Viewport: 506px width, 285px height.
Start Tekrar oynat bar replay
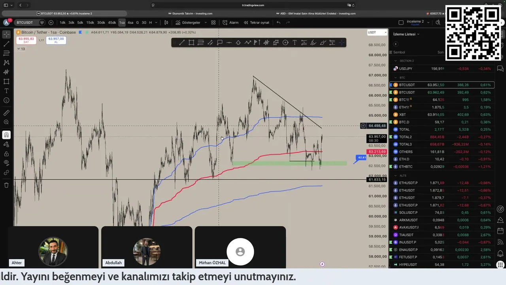pos(257,23)
